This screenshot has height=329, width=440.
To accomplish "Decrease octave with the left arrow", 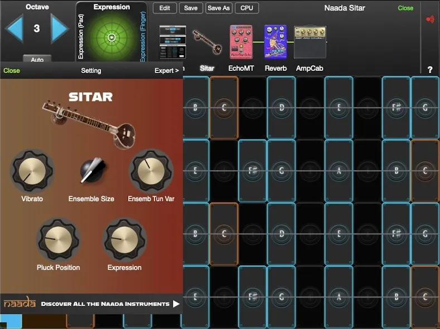I will coord(14,28).
